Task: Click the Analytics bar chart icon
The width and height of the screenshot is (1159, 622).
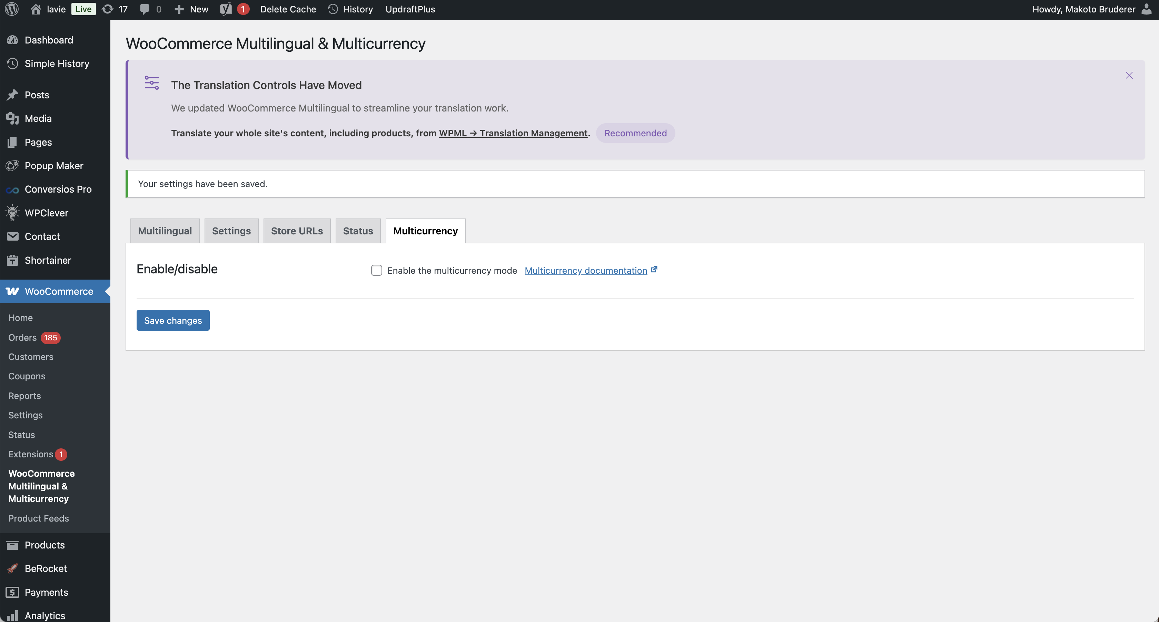Action: tap(13, 615)
